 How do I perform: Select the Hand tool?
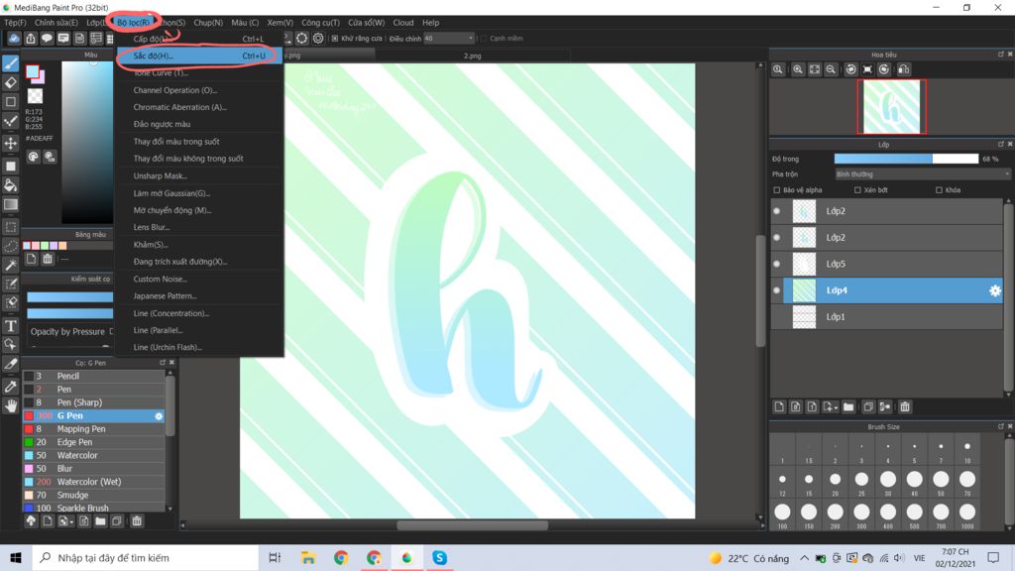[10, 405]
